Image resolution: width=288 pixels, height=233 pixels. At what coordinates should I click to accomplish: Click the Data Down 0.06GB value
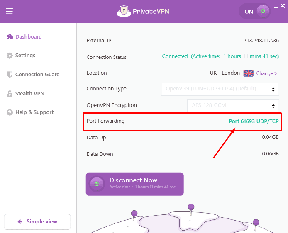(271, 154)
